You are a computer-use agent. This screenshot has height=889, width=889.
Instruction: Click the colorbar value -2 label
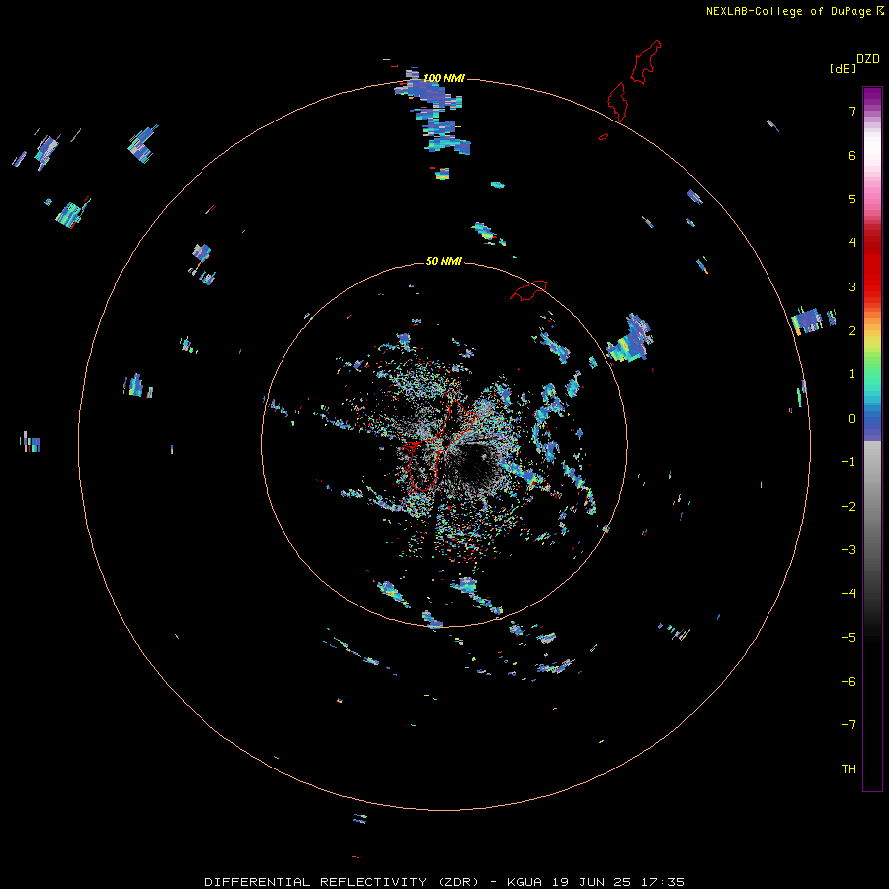(849, 506)
